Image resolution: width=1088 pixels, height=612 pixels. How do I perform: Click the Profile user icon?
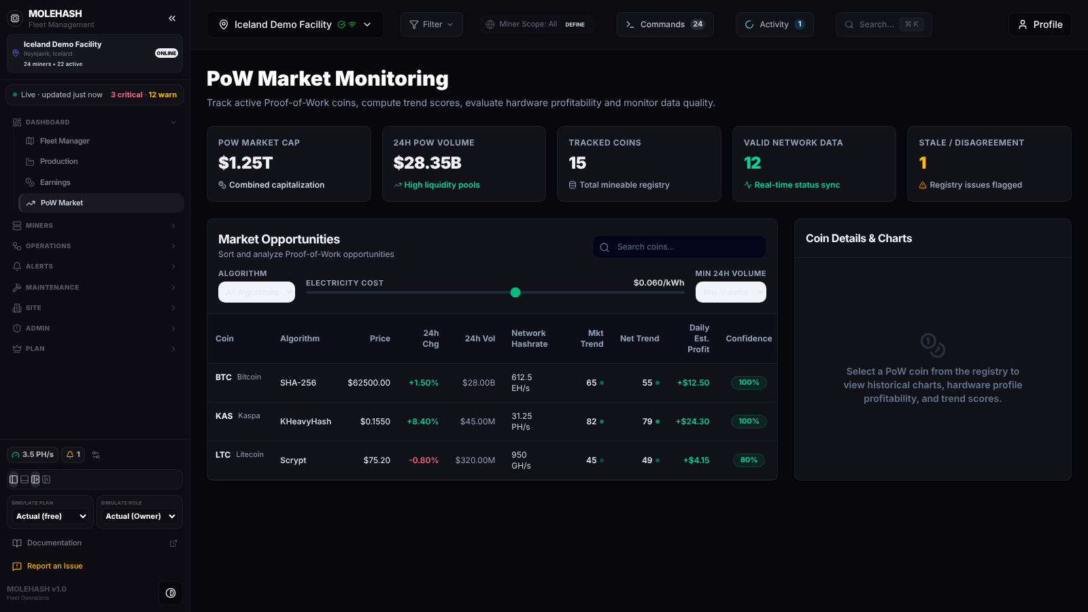pyautogui.click(x=1023, y=24)
